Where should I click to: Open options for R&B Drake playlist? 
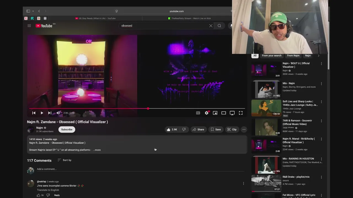click(321, 177)
